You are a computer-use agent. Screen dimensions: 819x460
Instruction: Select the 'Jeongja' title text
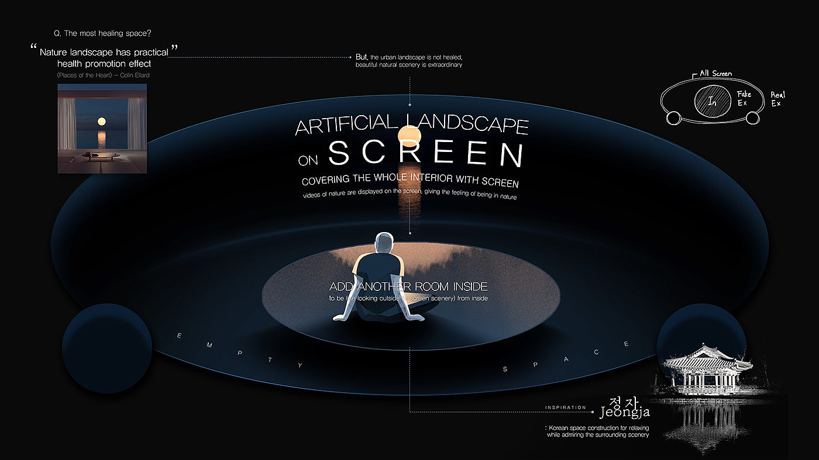[x=625, y=413]
